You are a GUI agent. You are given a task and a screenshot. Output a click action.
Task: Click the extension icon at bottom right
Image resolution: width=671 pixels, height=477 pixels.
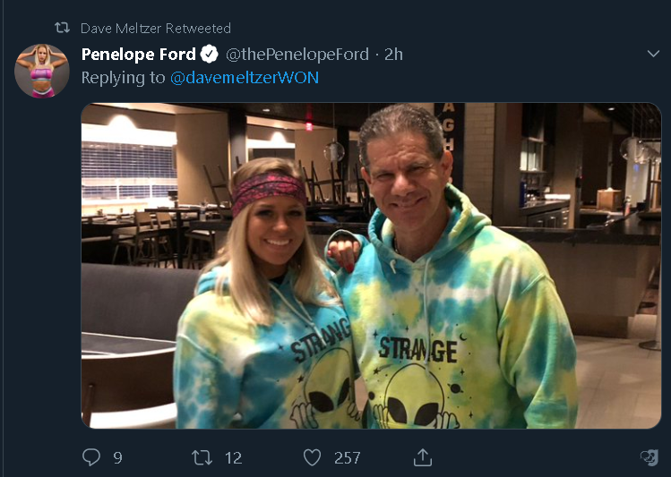coord(649,457)
